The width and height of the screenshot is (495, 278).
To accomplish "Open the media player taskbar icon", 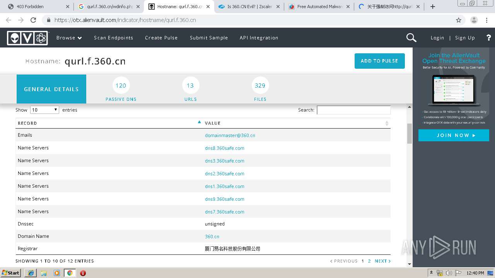I will [57, 273].
